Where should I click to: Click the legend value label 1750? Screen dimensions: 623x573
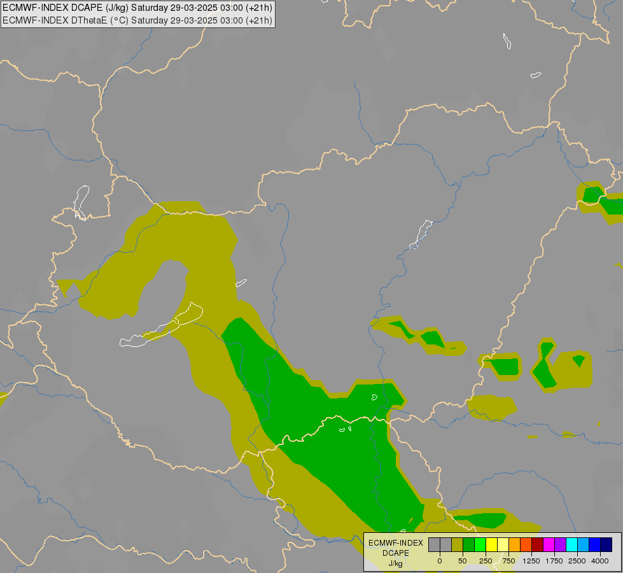click(554, 561)
